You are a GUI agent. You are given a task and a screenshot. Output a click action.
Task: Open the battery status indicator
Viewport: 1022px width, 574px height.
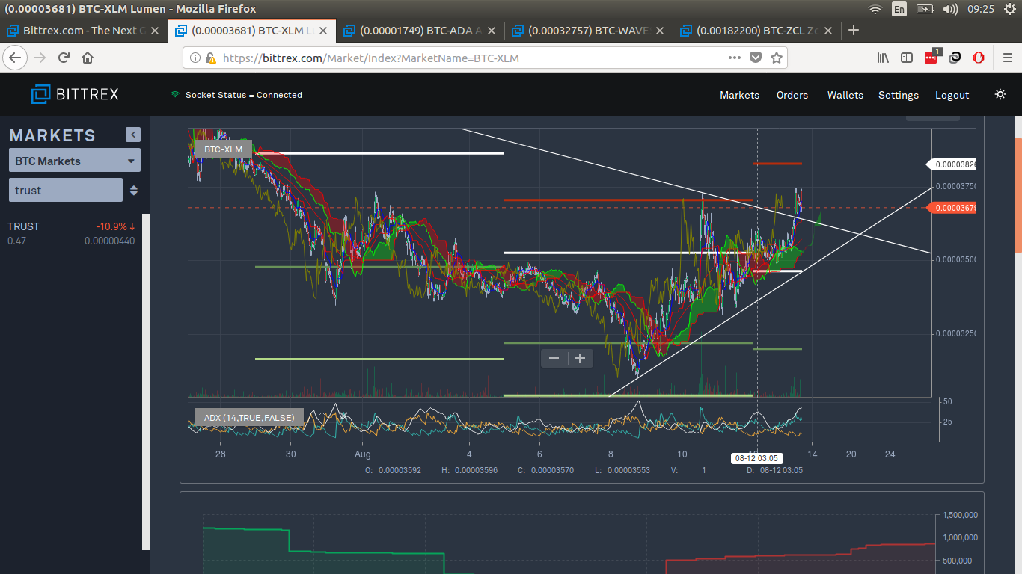click(925, 9)
